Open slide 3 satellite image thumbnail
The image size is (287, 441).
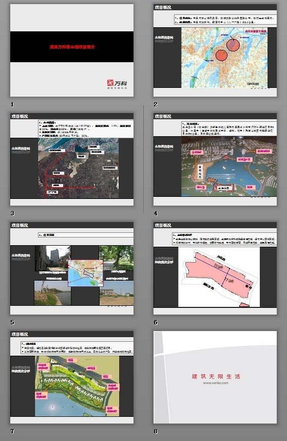(x=72, y=159)
